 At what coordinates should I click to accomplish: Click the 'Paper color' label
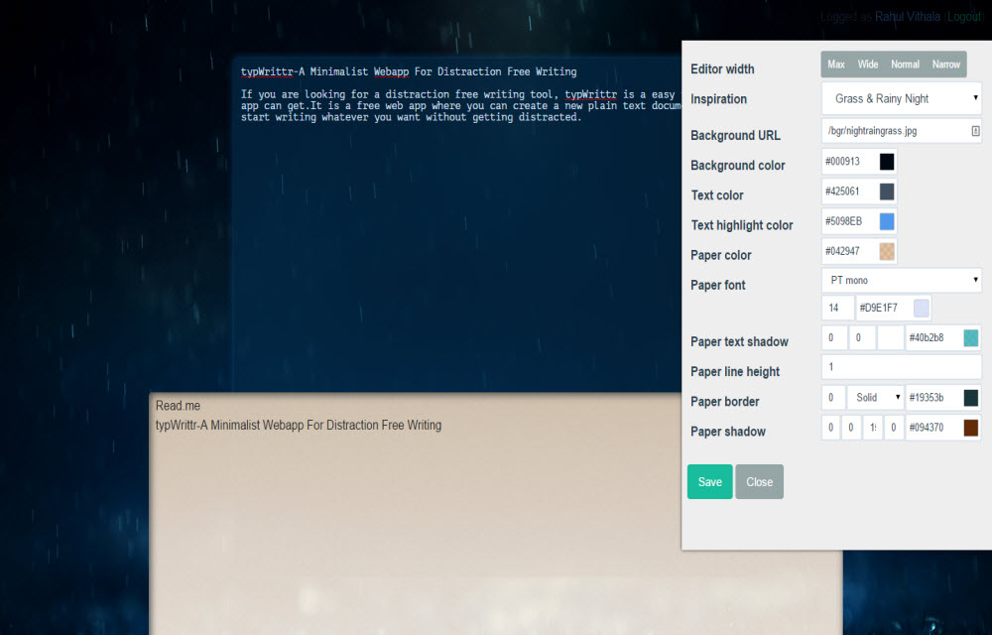click(x=720, y=255)
